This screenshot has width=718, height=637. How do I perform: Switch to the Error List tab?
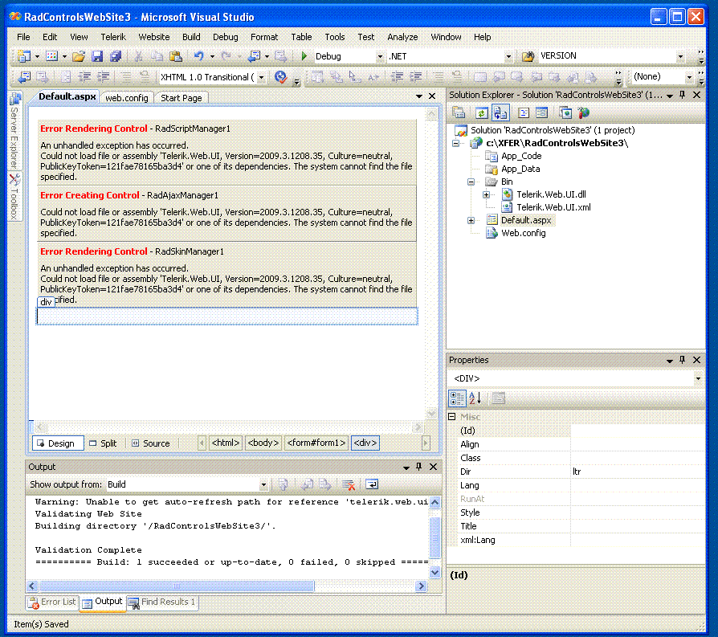click(x=53, y=602)
